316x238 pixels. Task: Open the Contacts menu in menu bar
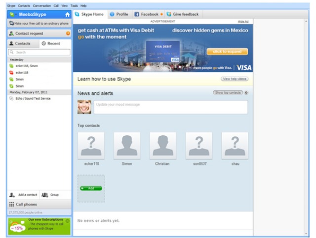coord(24,6)
